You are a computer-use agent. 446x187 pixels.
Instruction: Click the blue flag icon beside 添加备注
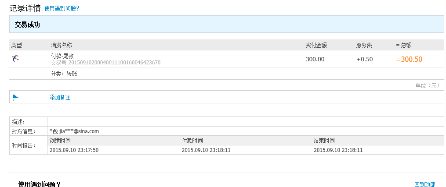(x=15, y=98)
